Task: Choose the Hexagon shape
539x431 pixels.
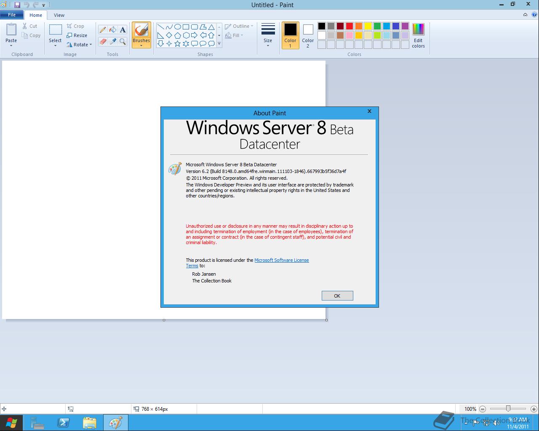Action: [186, 35]
